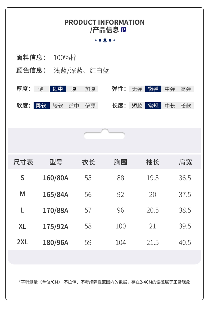Pick 偏硬 in the 软度 row
209x309 pixels.
90,106
